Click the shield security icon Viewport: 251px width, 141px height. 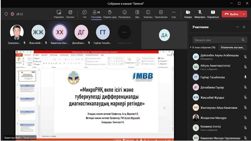point(6,14)
